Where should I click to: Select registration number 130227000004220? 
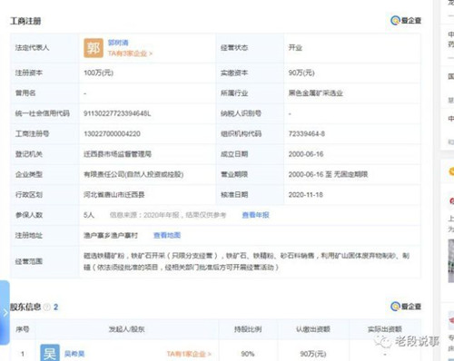(112, 133)
